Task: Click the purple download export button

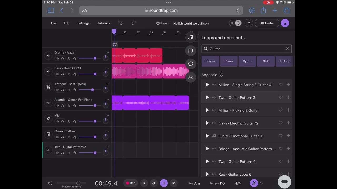Action: tap(285, 23)
